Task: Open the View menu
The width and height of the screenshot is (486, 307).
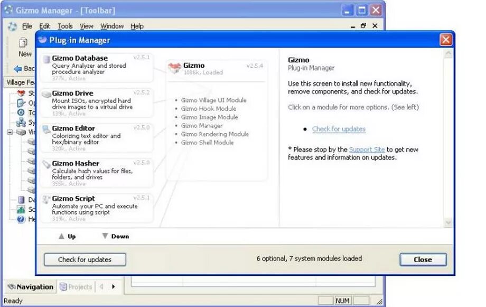Action: click(87, 26)
